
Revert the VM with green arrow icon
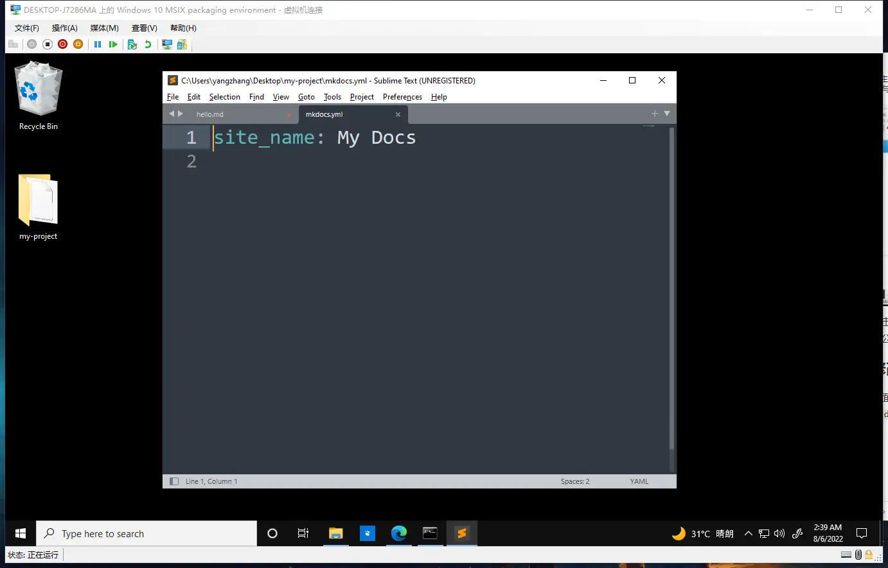click(148, 44)
